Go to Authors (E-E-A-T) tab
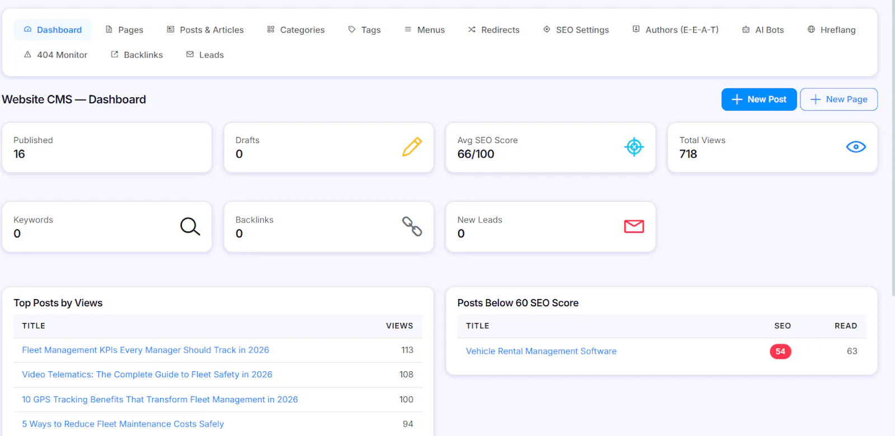 (675, 30)
